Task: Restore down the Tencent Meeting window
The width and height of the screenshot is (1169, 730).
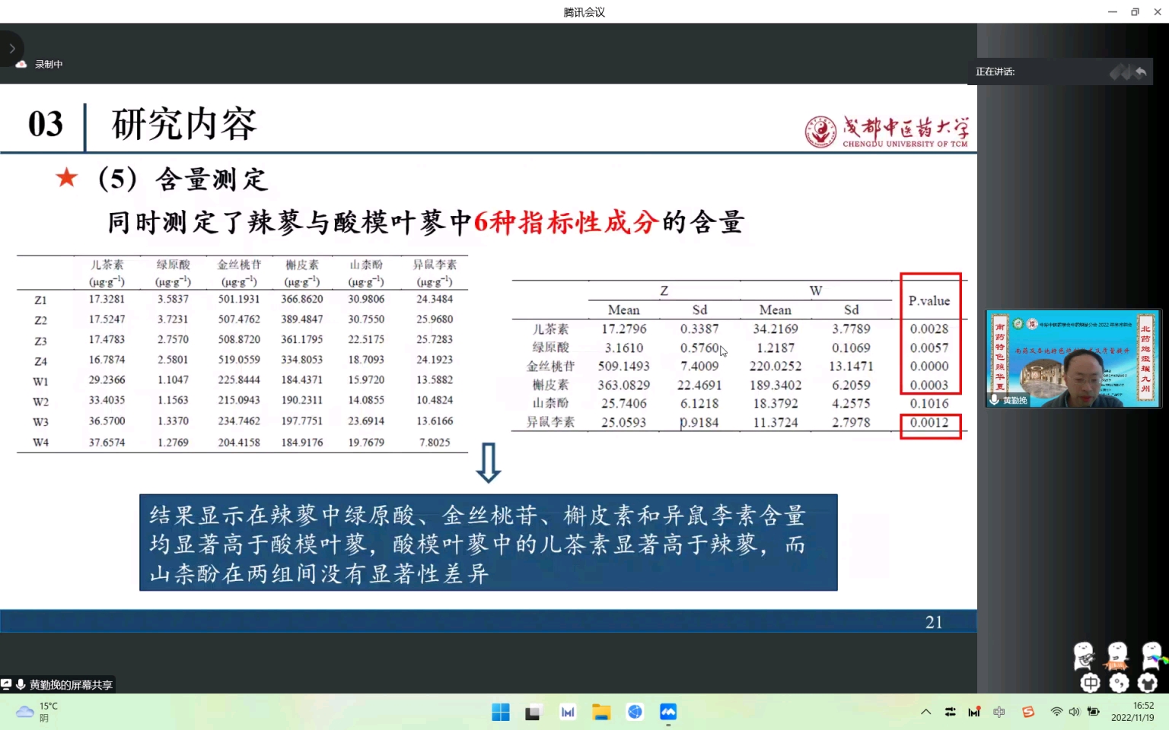Action: (x=1135, y=11)
